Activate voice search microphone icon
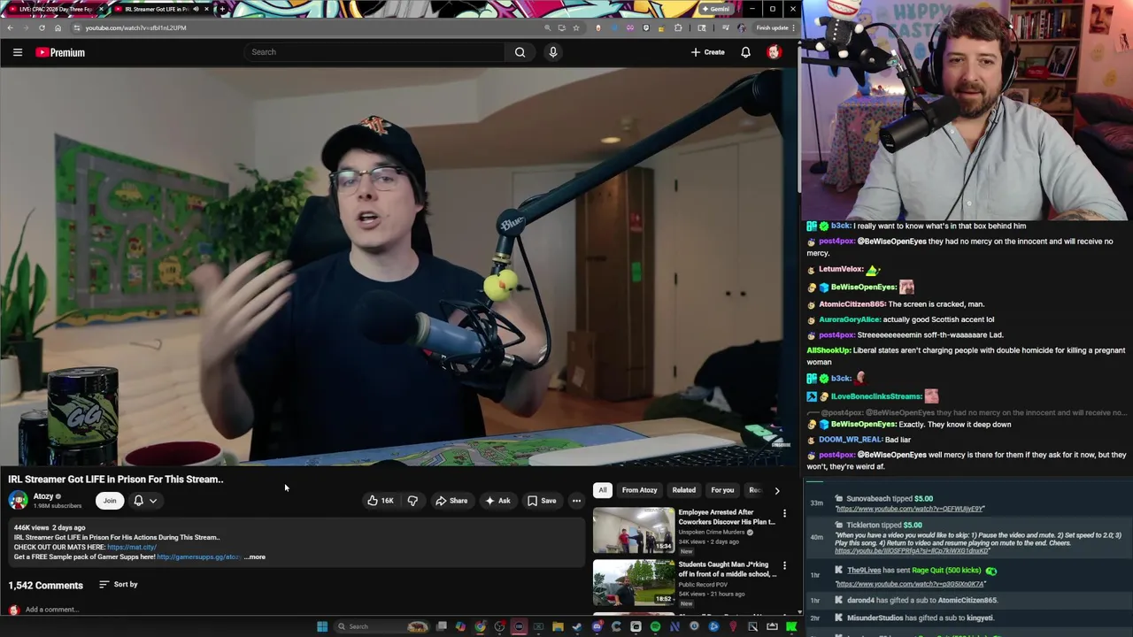The width and height of the screenshot is (1133, 637). (552, 52)
